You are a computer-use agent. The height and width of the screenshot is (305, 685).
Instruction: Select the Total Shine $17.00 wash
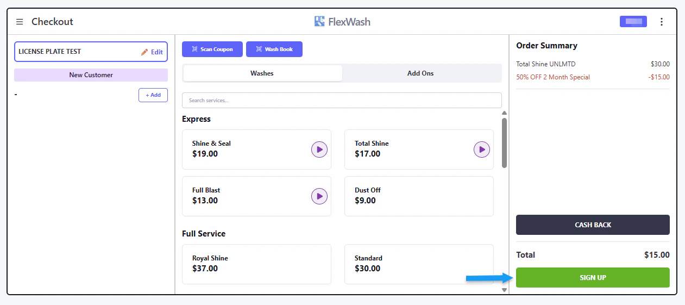point(419,150)
